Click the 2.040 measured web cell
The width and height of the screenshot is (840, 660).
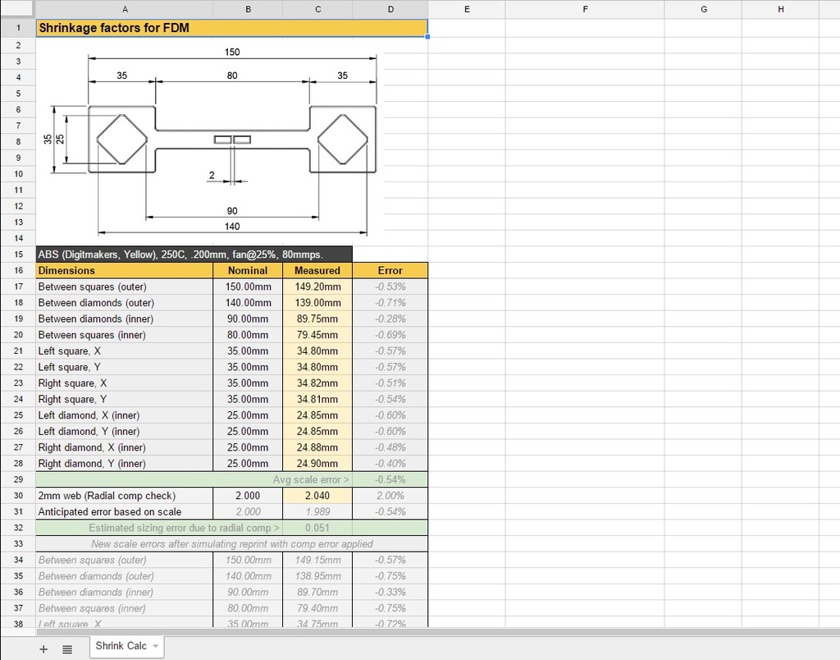[317, 496]
